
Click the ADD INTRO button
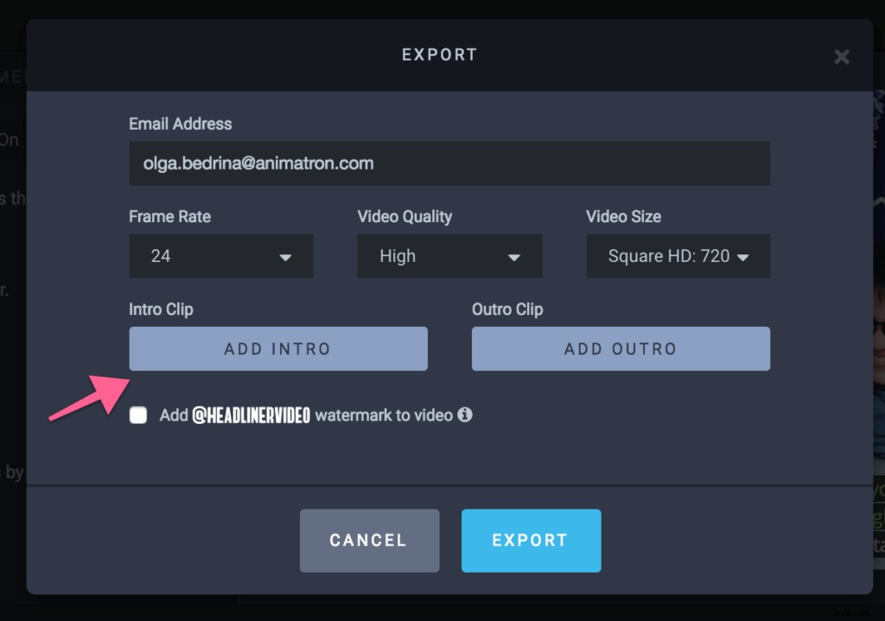pyautogui.click(x=277, y=349)
